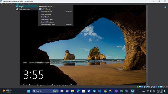Click the Soft Keyboard icon
Viewport: 168px width, 94px height.
pyautogui.click(x=40, y=9)
